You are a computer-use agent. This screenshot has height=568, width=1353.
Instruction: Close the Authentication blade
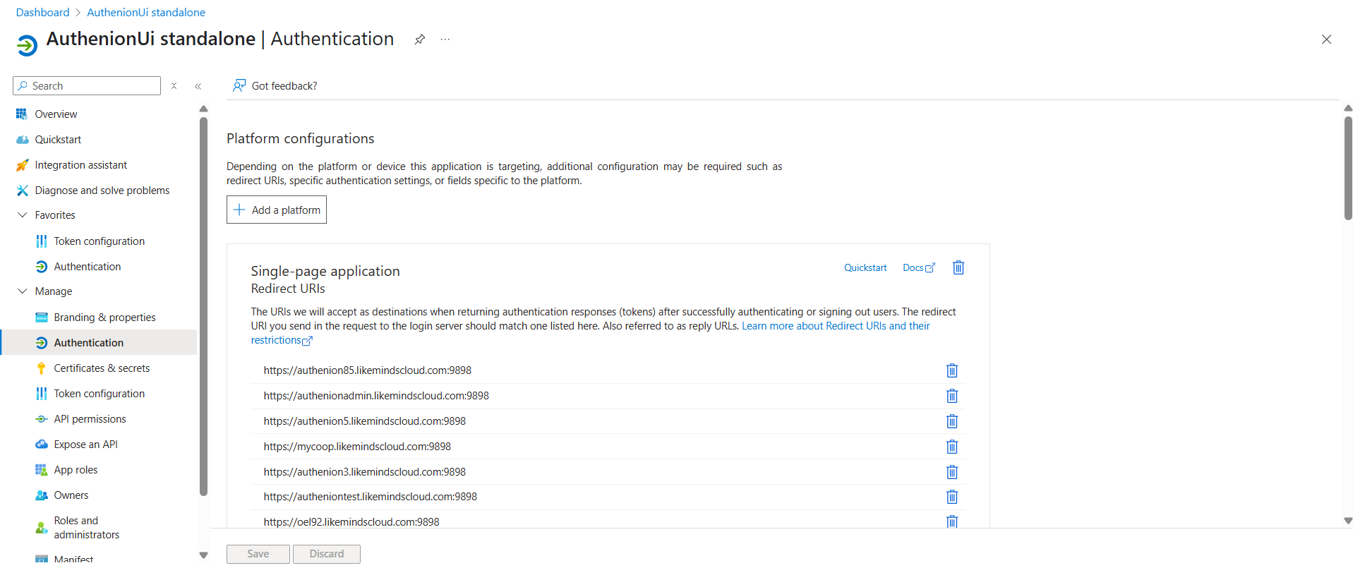coord(1326,40)
